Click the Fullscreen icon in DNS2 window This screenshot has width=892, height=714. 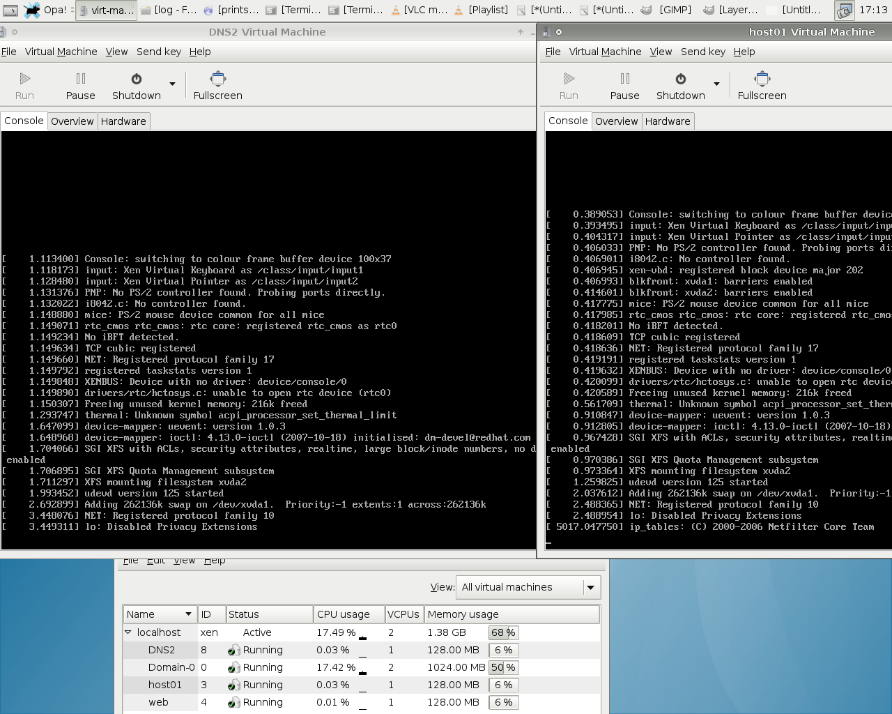coord(218,79)
